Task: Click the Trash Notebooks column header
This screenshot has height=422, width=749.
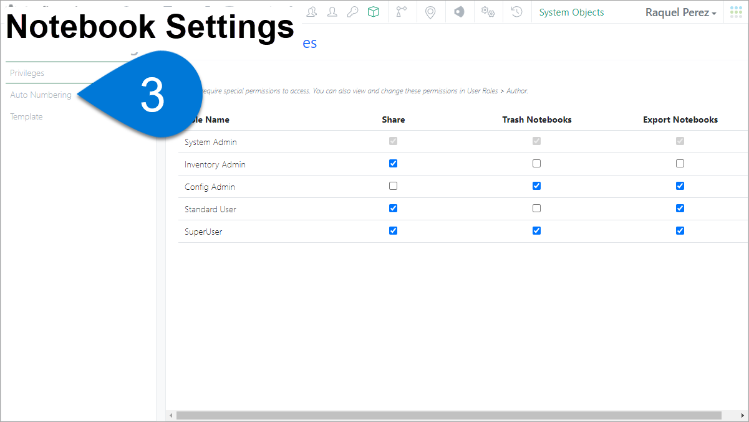Action: [x=537, y=120]
